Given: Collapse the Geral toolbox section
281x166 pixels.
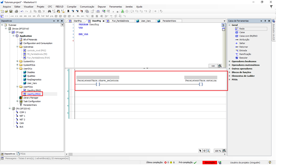Looking at the screenshot, I should tap(230, 25).
